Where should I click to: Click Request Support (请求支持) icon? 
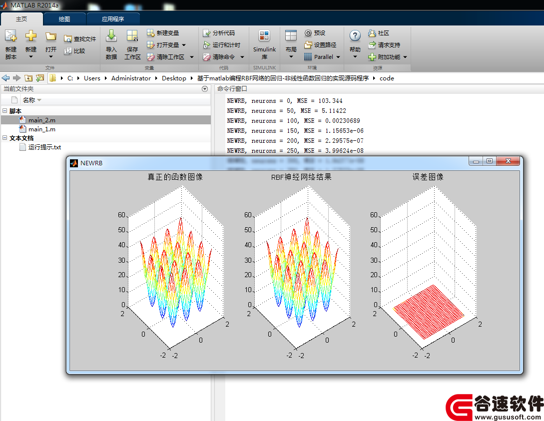(372, 45)
